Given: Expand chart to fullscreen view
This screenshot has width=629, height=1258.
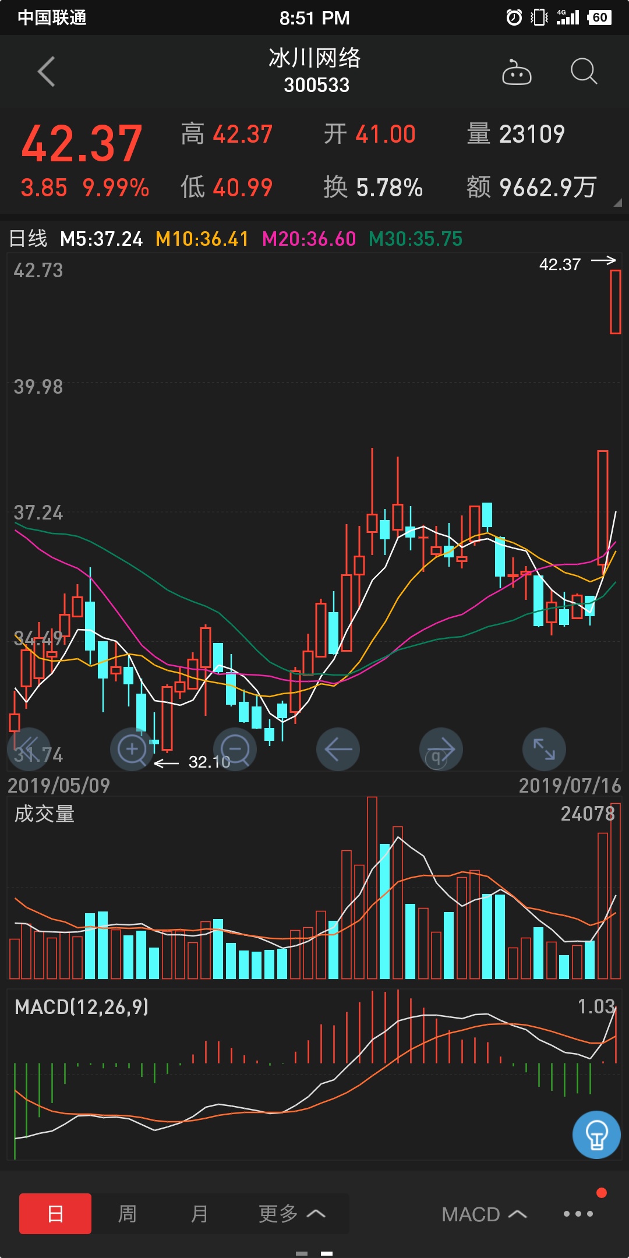Looking at the screenshot, I should [x=544, y=749].
